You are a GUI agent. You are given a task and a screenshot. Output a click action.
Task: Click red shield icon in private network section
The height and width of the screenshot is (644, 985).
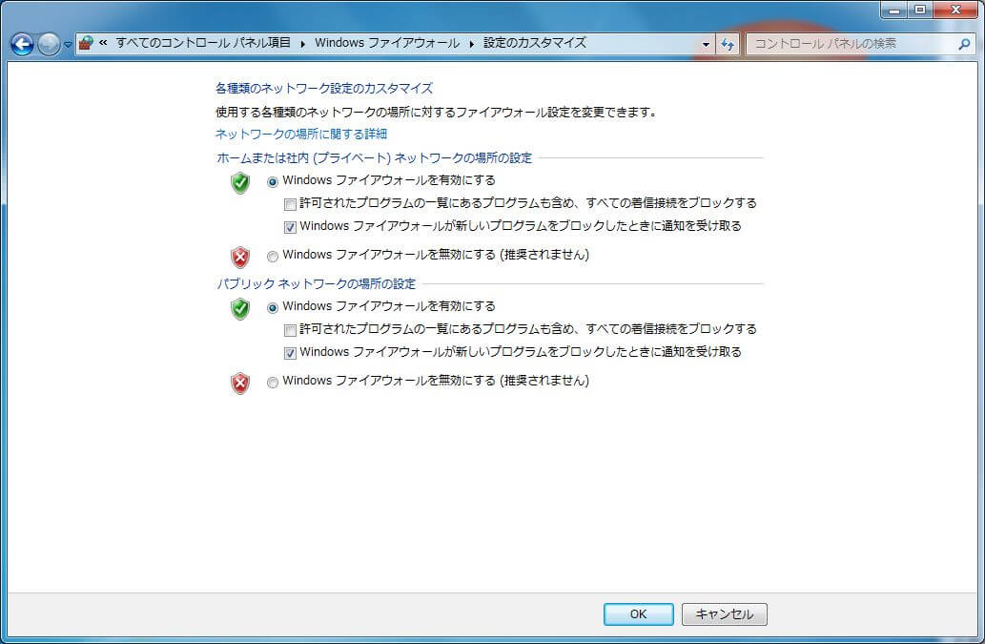(240, 257)
